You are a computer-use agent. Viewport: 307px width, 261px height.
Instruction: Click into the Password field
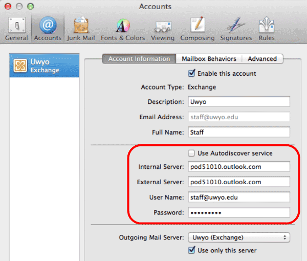(239, 212)
